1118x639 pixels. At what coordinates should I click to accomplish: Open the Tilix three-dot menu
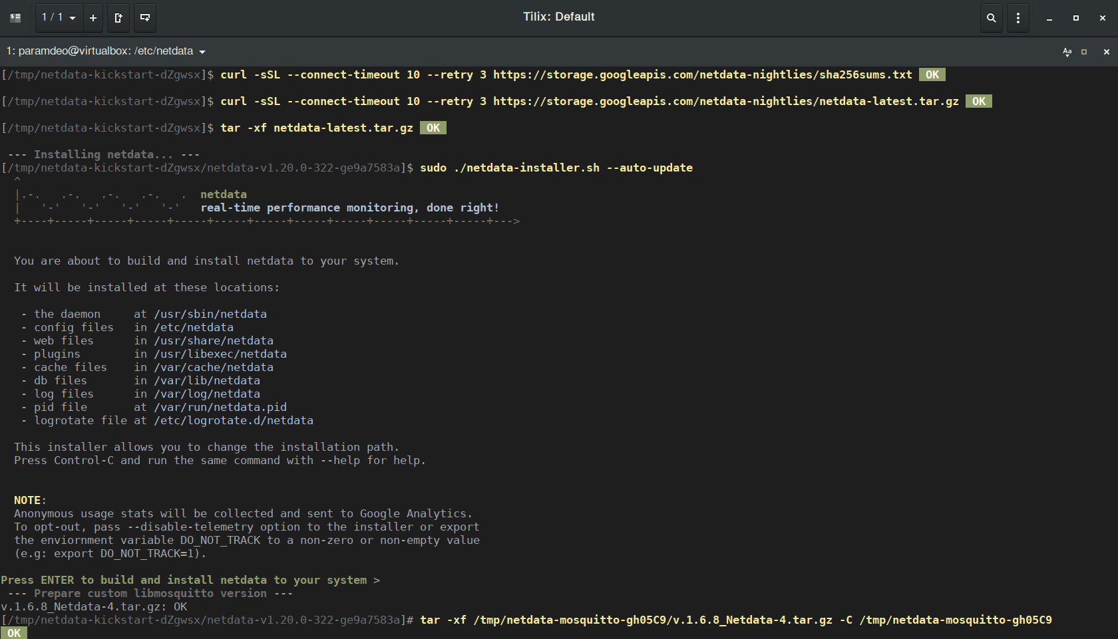pos(1018,18)
